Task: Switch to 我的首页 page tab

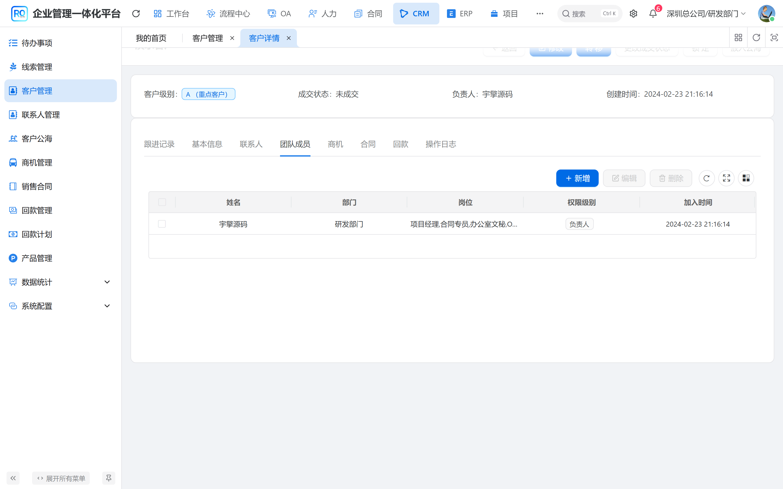Action: pyautogui.click(x=151, y=38)
